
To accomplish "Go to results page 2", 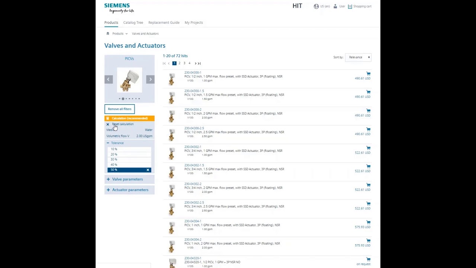I will (179, 63).
